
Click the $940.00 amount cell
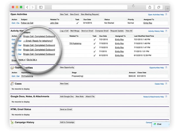(132, 76)
